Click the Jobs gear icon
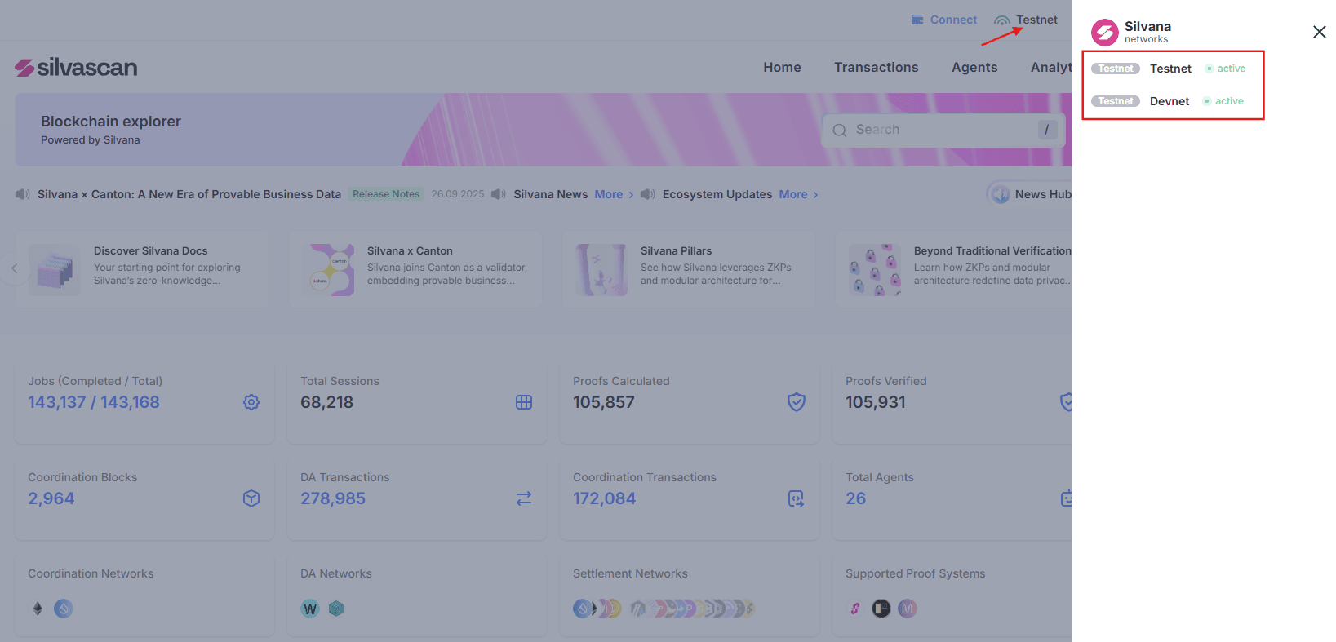 [x=251, y=402]
